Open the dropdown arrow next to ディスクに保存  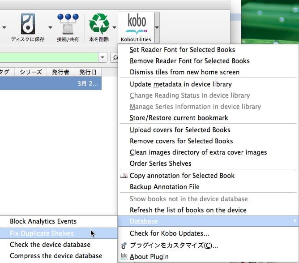pyautogui.click(x=50, y=27)
